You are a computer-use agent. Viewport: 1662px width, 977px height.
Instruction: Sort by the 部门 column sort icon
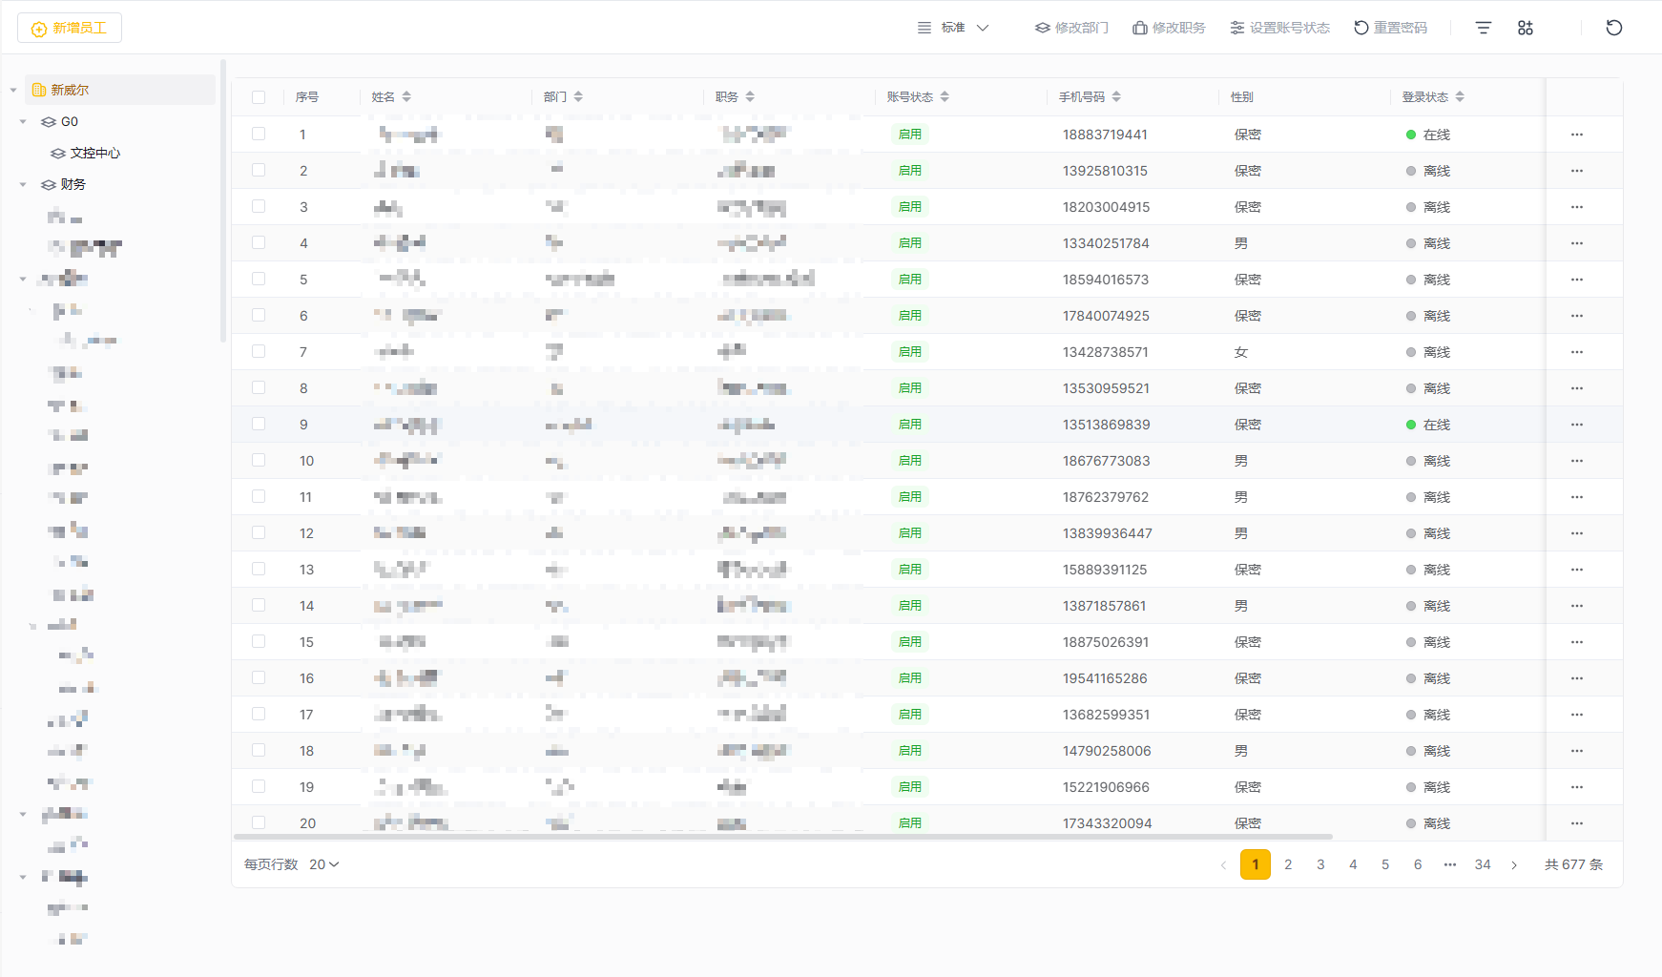578,97
